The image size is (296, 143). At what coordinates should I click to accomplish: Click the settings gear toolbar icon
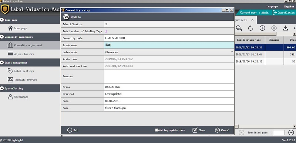(274, 28)
